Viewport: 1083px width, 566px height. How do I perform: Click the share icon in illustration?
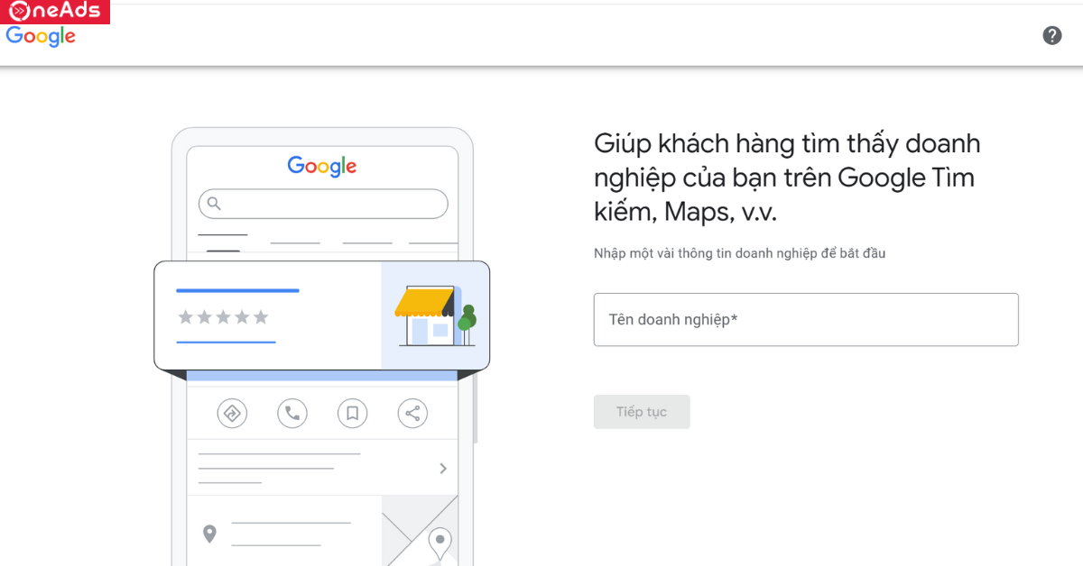click(x=412, y=414)
